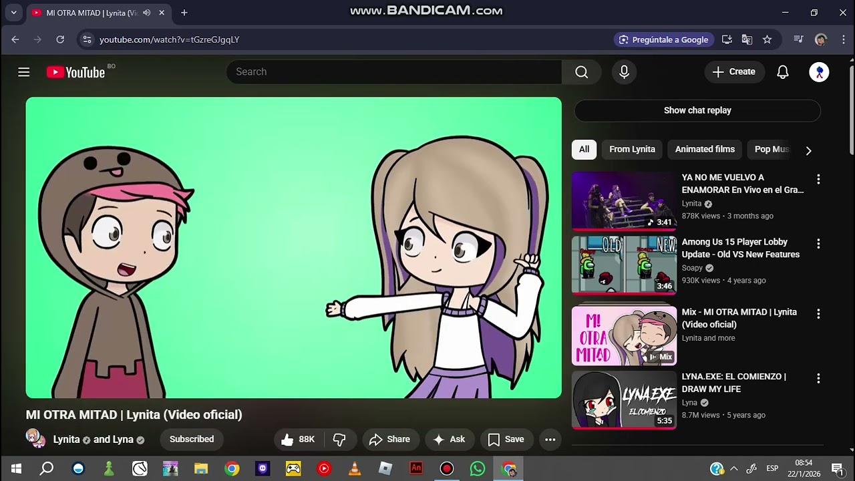The image size is (855, 481).
Task: Open YouTube notifications bell
Action: 783,72
